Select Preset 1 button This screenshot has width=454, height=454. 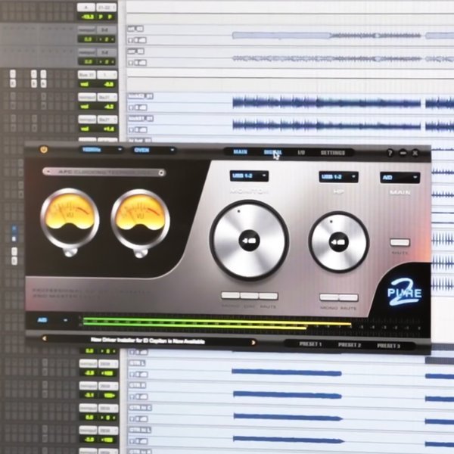[x=309, y=344]
